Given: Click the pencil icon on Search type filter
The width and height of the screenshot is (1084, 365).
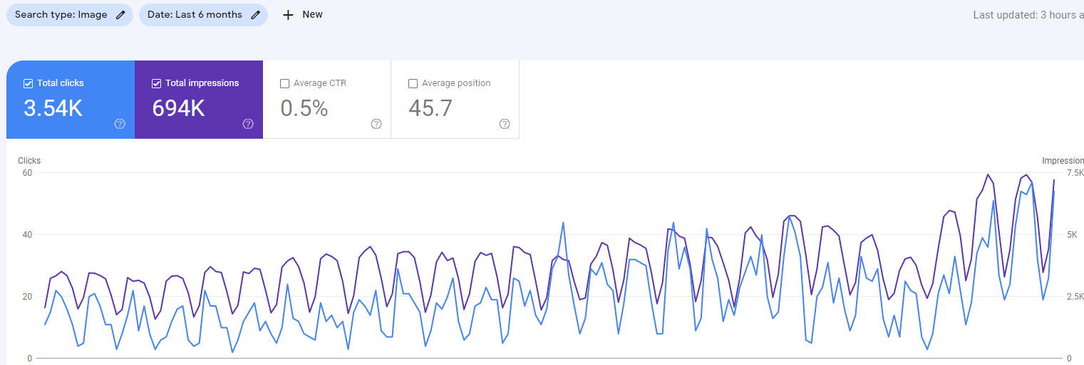Looking at the screenshot, I should click(120, 15).
